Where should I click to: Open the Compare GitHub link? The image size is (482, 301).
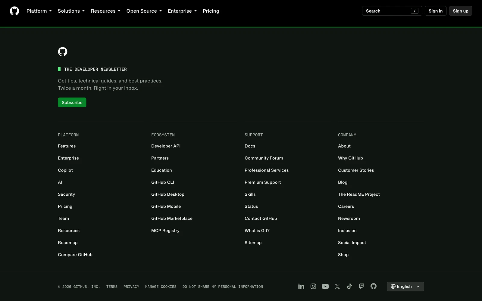(x=75, y=255)
